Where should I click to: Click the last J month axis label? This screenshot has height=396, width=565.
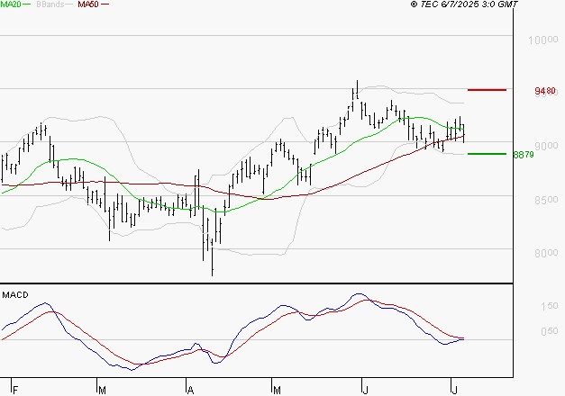455,390
